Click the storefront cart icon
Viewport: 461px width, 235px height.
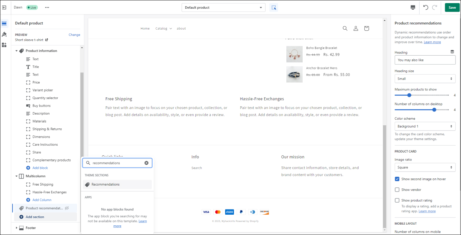click(366, 28)
